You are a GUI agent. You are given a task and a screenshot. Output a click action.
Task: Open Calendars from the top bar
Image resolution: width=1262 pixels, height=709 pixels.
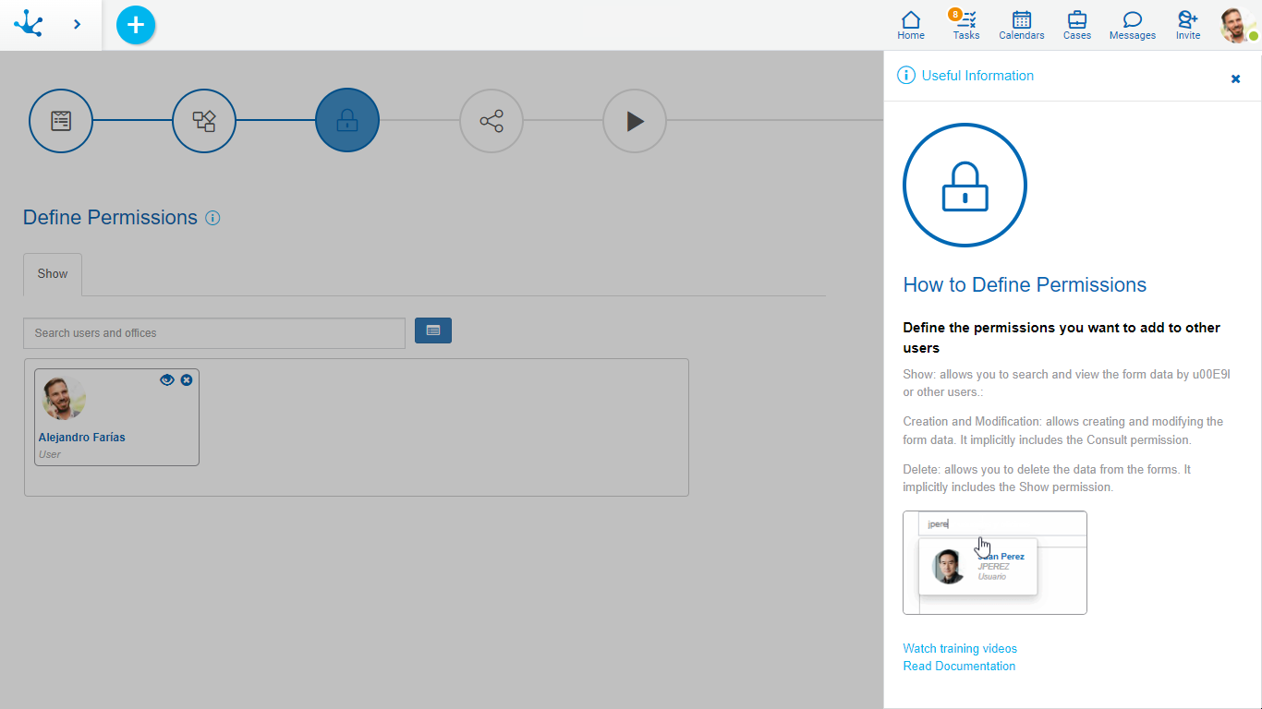pyautogui.click(x=1021, y=25)
